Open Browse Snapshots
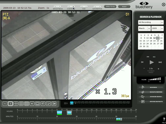The width and height of the screenshot is (166, 124). (x=150, y=102)
